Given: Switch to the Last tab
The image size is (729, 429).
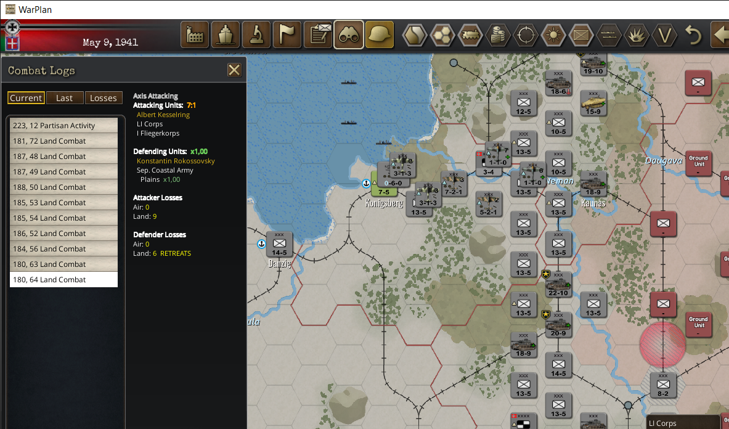Looking at the screenshot, I should 65,98.
